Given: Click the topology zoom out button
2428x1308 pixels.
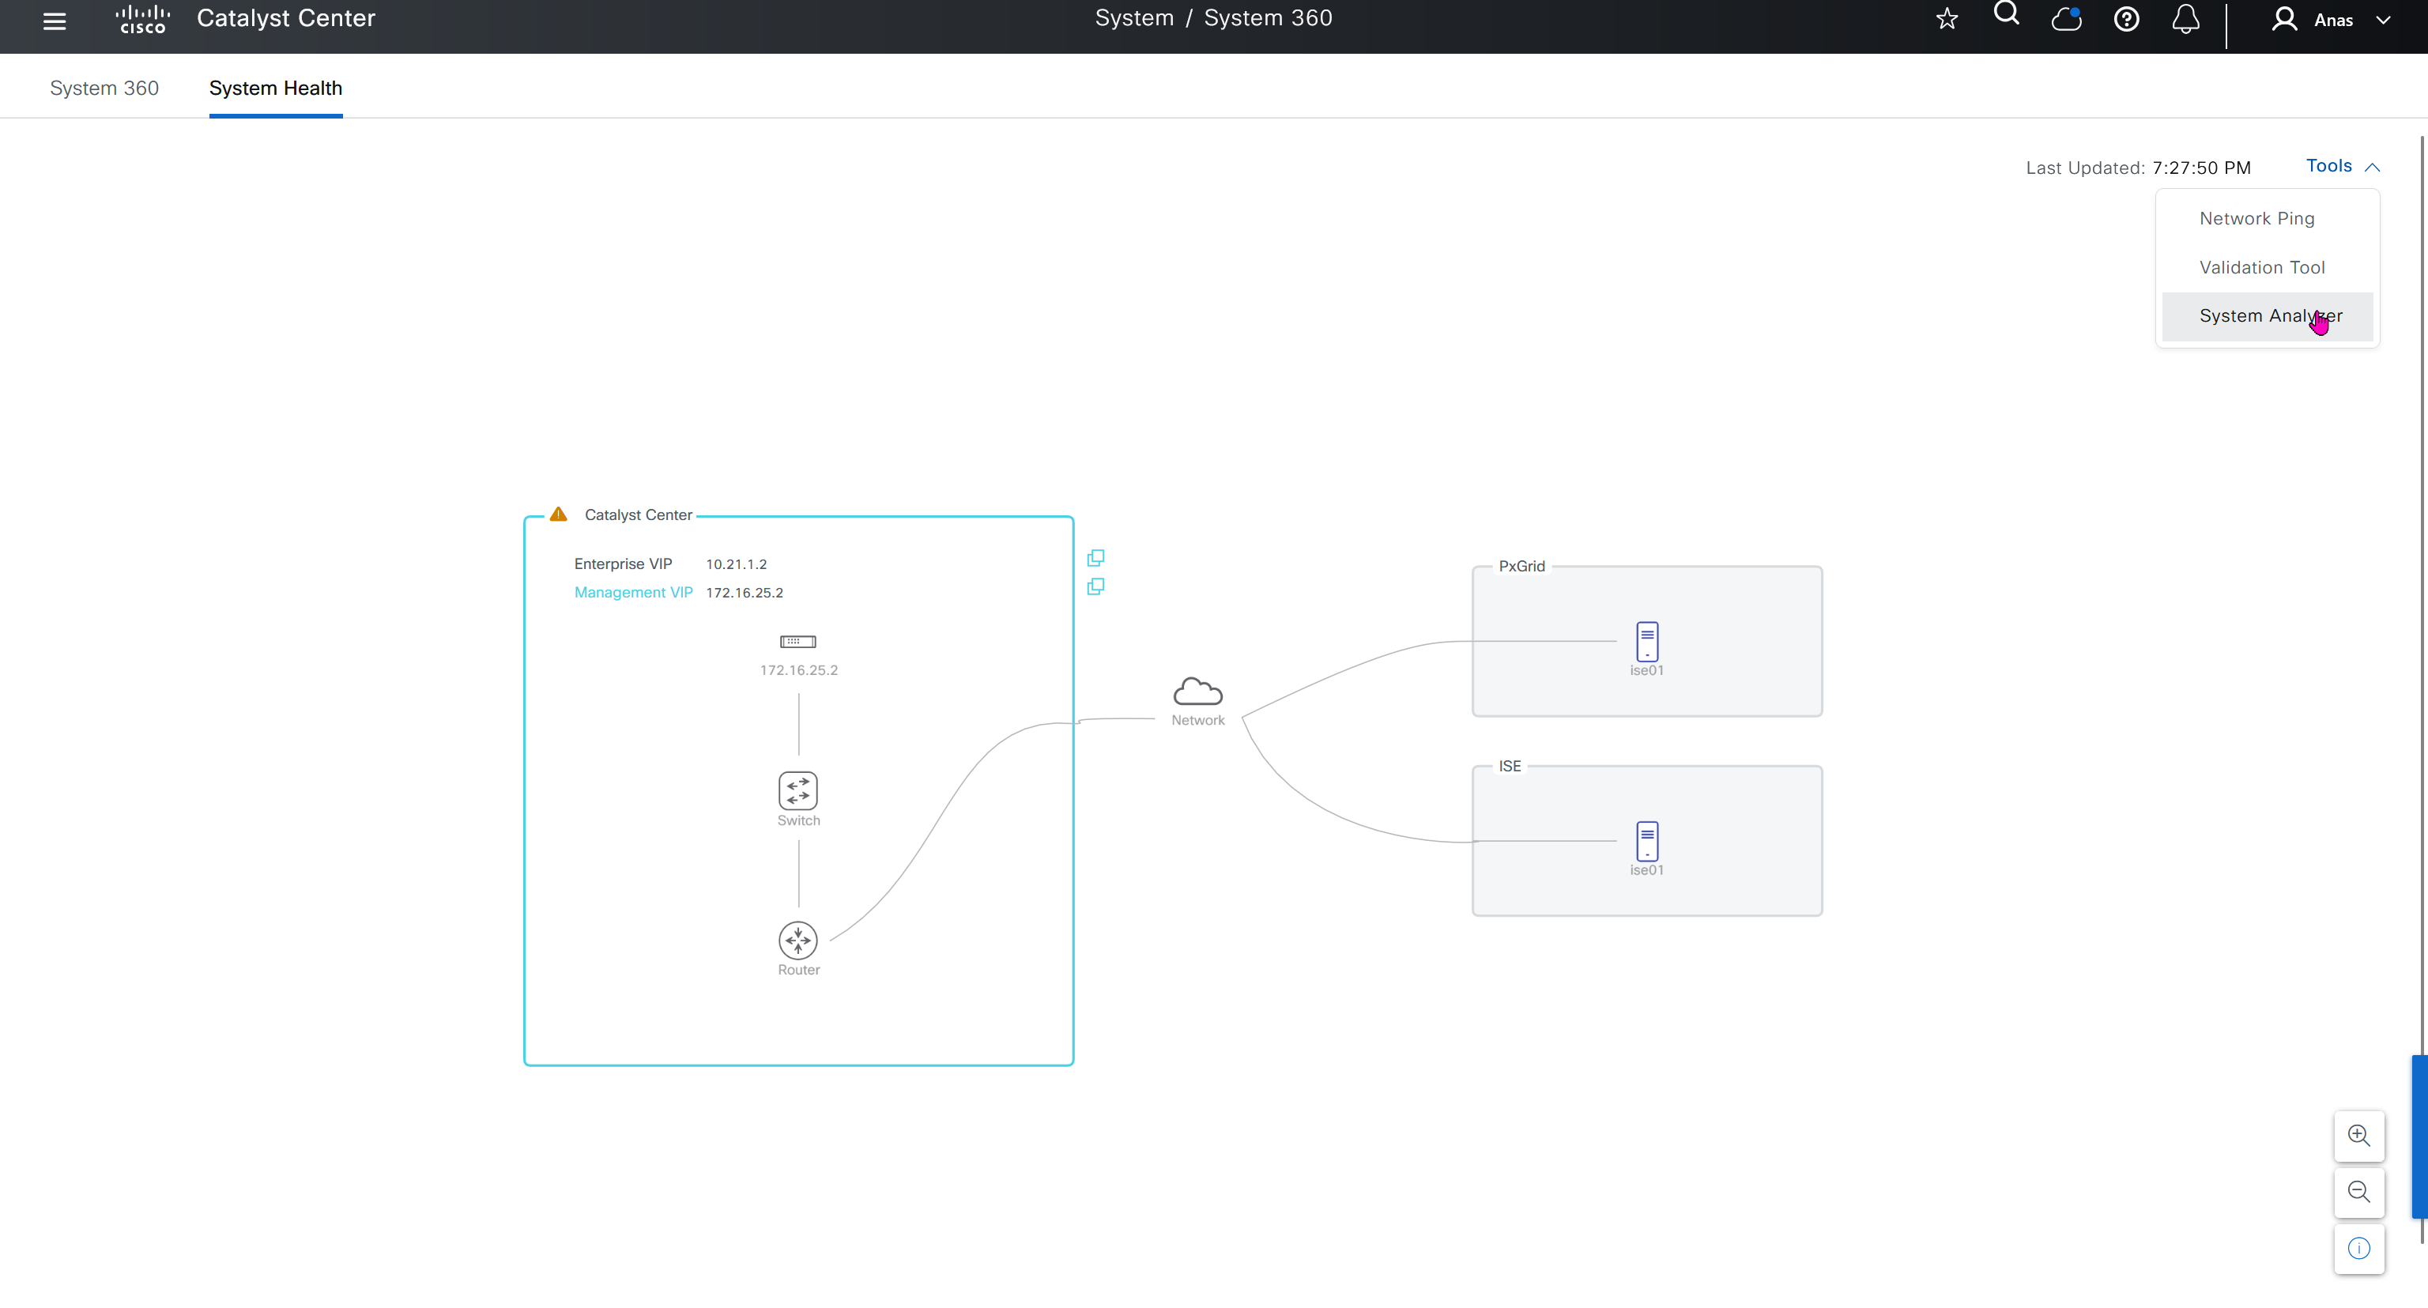Looking at the screenshot, I should click(2358, 1192).
